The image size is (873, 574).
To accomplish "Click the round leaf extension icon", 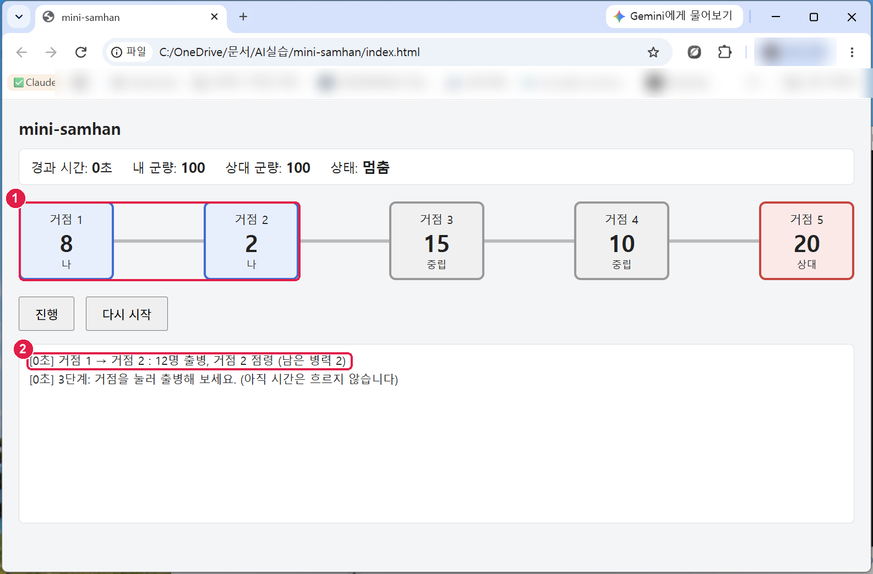I will [x=694, y=52].
